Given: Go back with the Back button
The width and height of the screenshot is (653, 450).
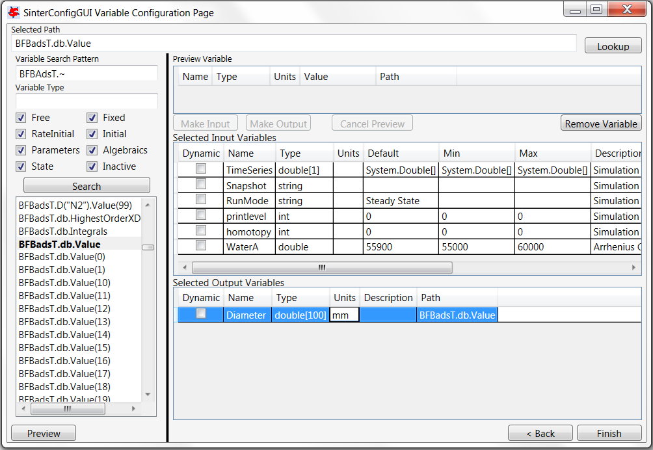Looking at the screenshot, I should click(x=540, y=433).
